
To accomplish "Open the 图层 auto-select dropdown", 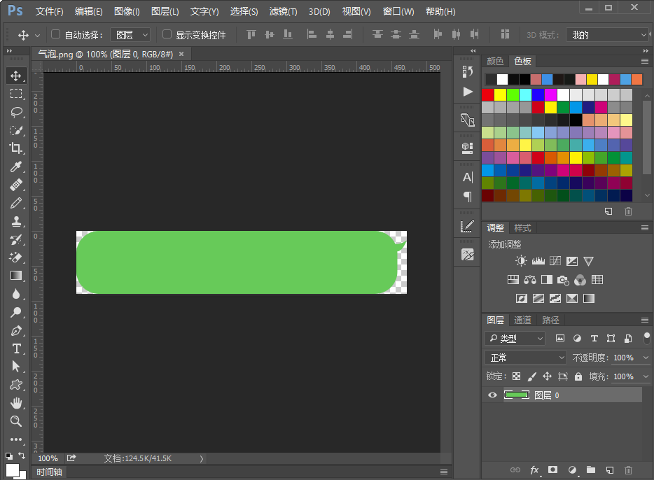I will 130,34.
